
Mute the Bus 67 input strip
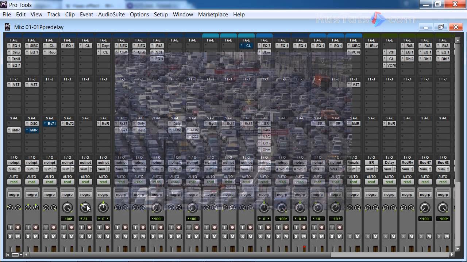(429, 237)
